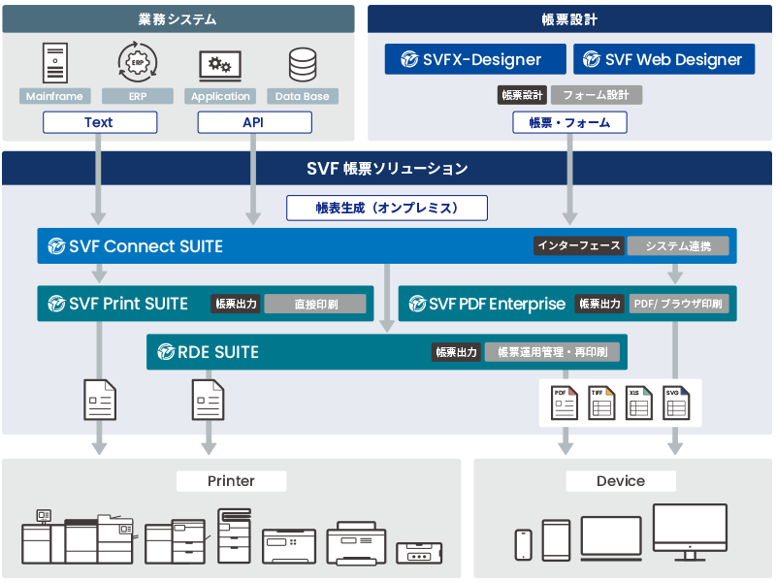Click the Mainframe server icon

tap(55, 63)
